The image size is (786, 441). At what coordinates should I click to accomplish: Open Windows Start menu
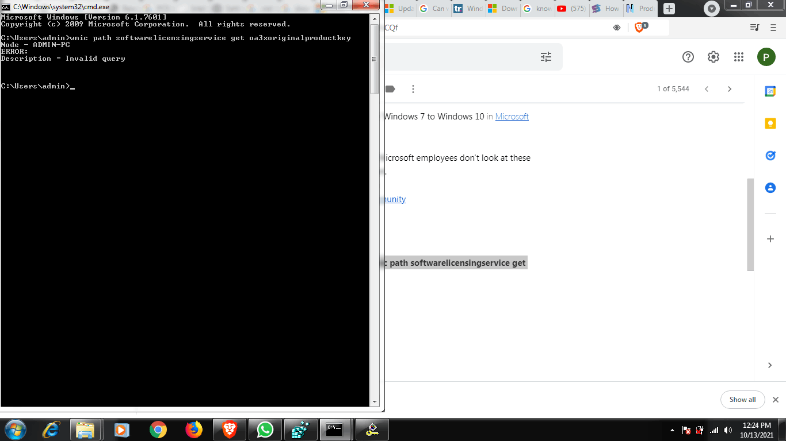(14, 430)
